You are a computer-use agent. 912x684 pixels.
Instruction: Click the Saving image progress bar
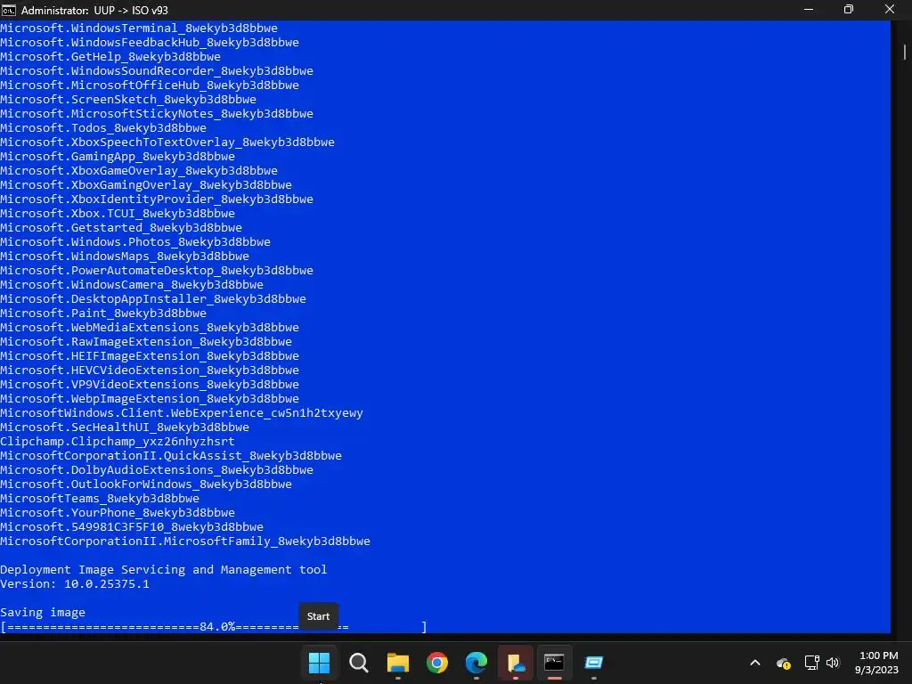[x=214, y=626]
